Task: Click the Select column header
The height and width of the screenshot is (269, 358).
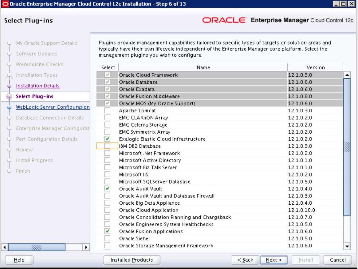Action: coord(108,68)
